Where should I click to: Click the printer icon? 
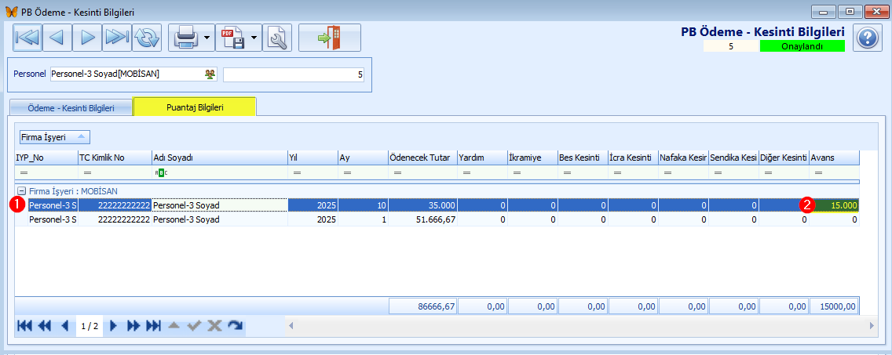(185, 37)
